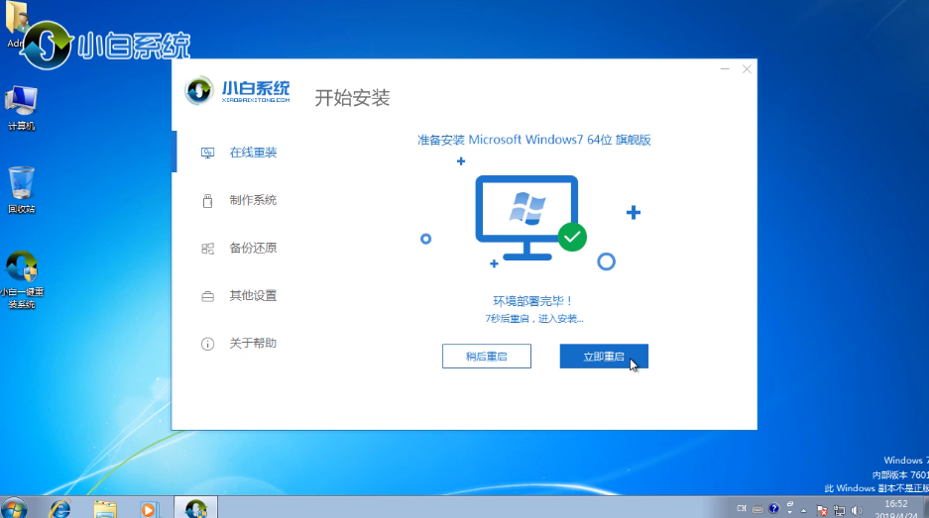Open the 回收站 recycle bin desktop icon
This screenshot has height=518, width=929.
(x=22, y=190)
